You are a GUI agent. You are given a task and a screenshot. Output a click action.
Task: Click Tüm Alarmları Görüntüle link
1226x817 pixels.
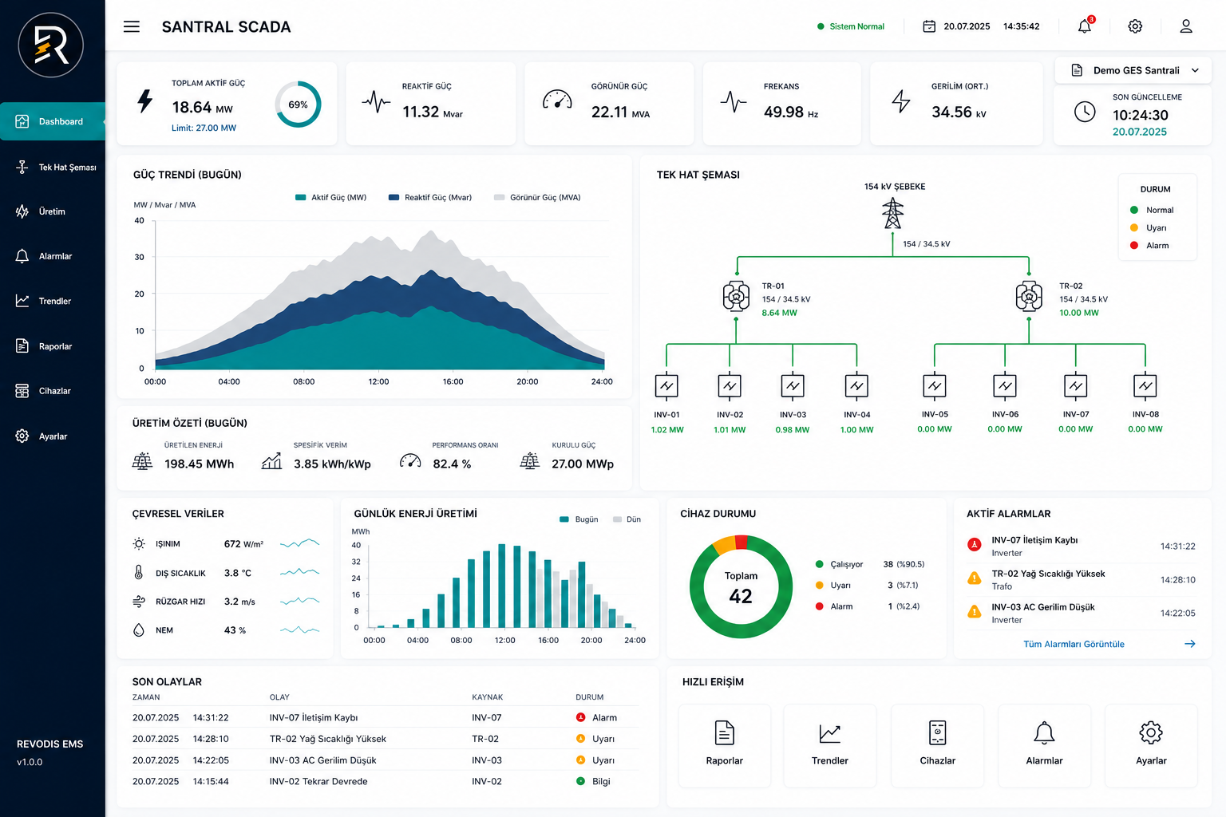tap(1074, 644)
